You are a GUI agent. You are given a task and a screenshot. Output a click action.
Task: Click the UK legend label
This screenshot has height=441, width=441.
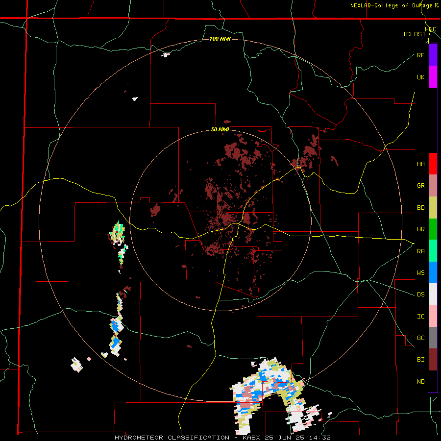420,77
